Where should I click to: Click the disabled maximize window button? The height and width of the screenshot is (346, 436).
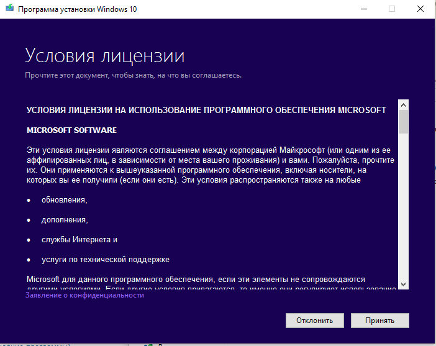392,9
